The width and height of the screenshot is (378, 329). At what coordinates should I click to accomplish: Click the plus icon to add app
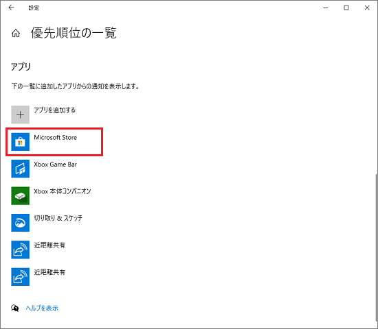(x=20, y=114)
